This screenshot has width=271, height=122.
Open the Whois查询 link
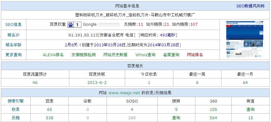point(145,55)
